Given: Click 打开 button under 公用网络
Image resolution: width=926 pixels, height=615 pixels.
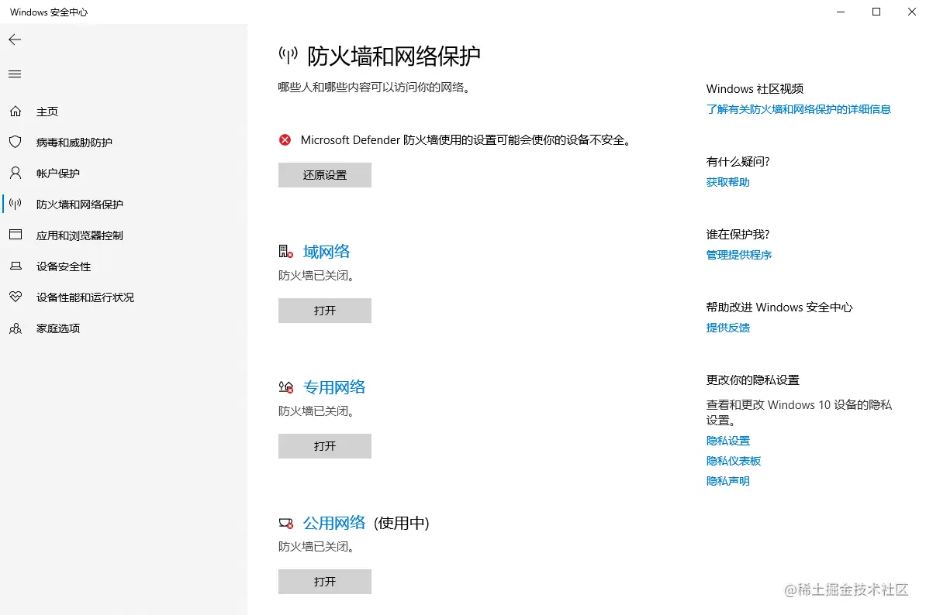Looking at the screenshot, I should [325, 582].
